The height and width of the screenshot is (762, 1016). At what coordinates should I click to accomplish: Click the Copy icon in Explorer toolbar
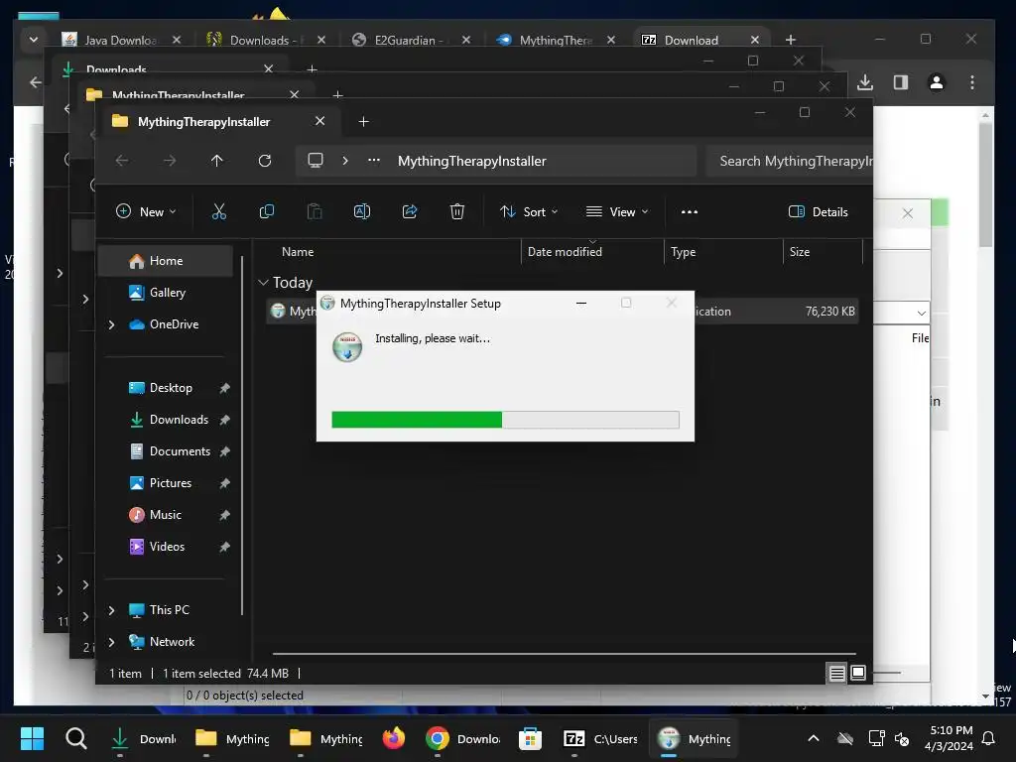[x=266, y=212]
